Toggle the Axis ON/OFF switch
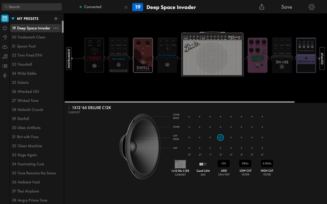This screenshot has width=327, height=204. (x=224, y=164)
